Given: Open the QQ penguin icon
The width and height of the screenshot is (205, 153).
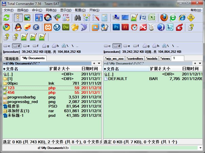Looking at the screenshot, I should click(18, 27).
